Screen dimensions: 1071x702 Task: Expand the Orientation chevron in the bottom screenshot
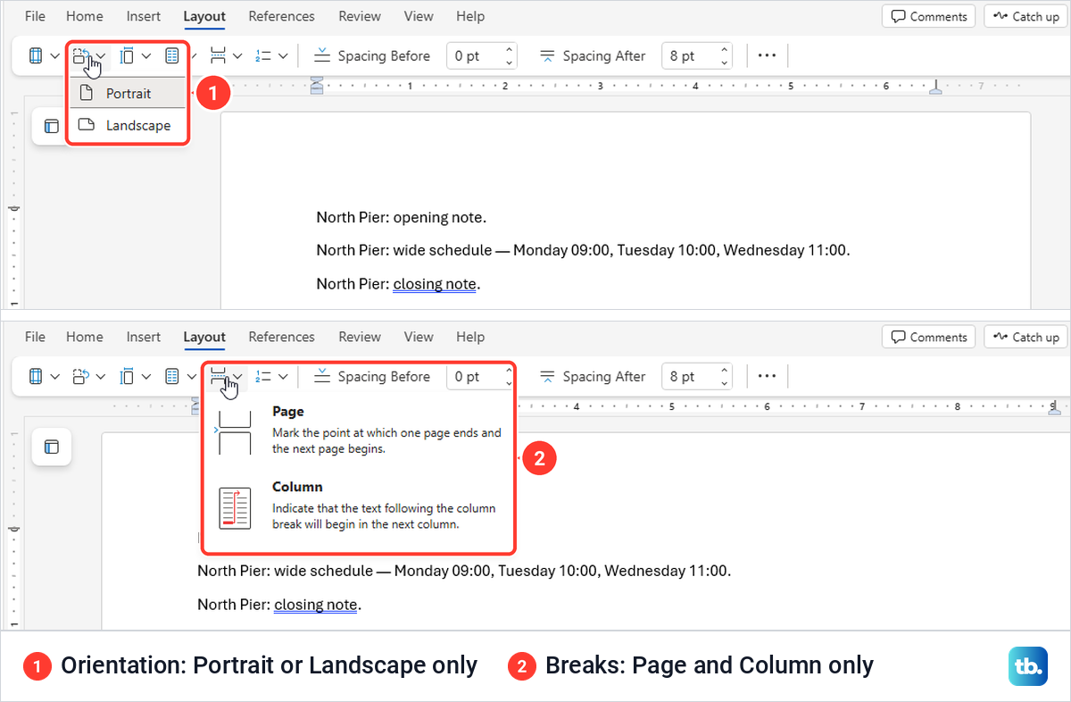point(101,377)
